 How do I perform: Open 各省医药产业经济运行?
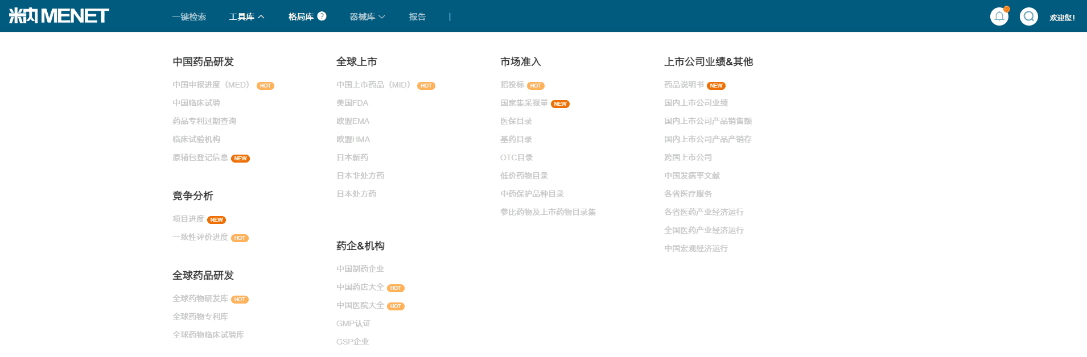pyautogui.click(x=704, y=212)
